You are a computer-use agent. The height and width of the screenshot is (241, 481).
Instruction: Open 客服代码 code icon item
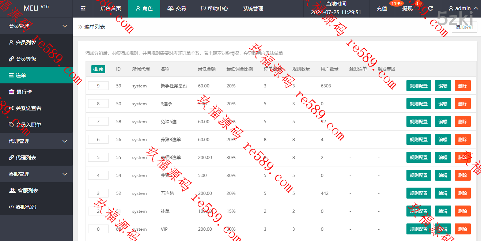point(11,207)
